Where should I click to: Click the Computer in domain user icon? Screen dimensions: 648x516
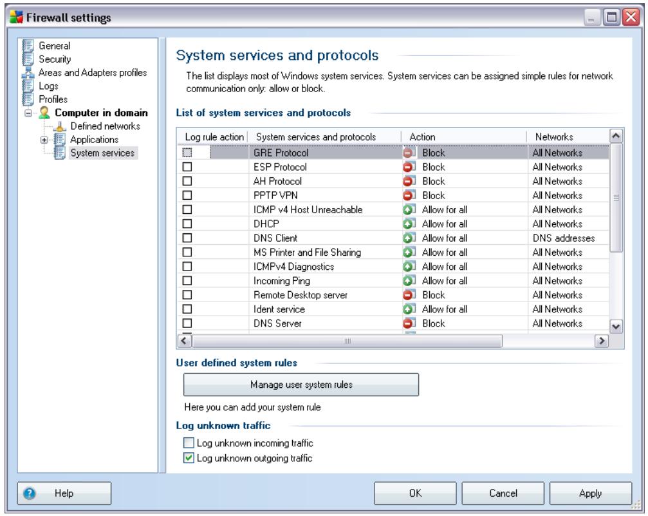tap(44, 113)
